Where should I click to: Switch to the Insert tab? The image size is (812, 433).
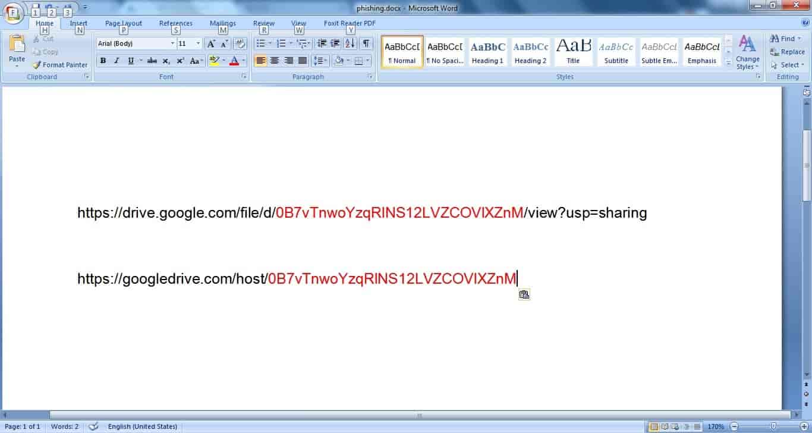(78, 23)
